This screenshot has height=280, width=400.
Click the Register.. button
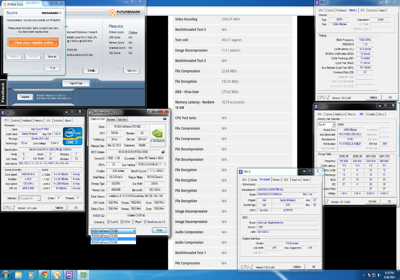pyautogui.click(x=26, y=97)
